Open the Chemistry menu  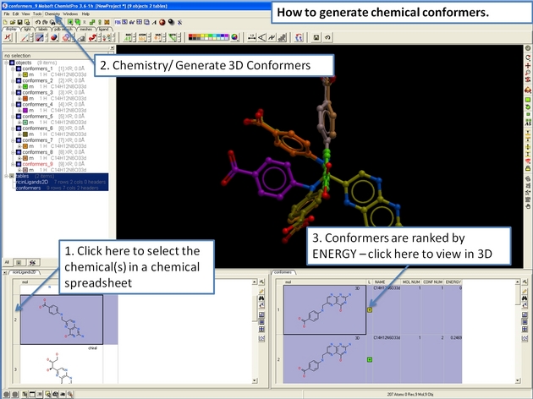(x=52, y=14)
